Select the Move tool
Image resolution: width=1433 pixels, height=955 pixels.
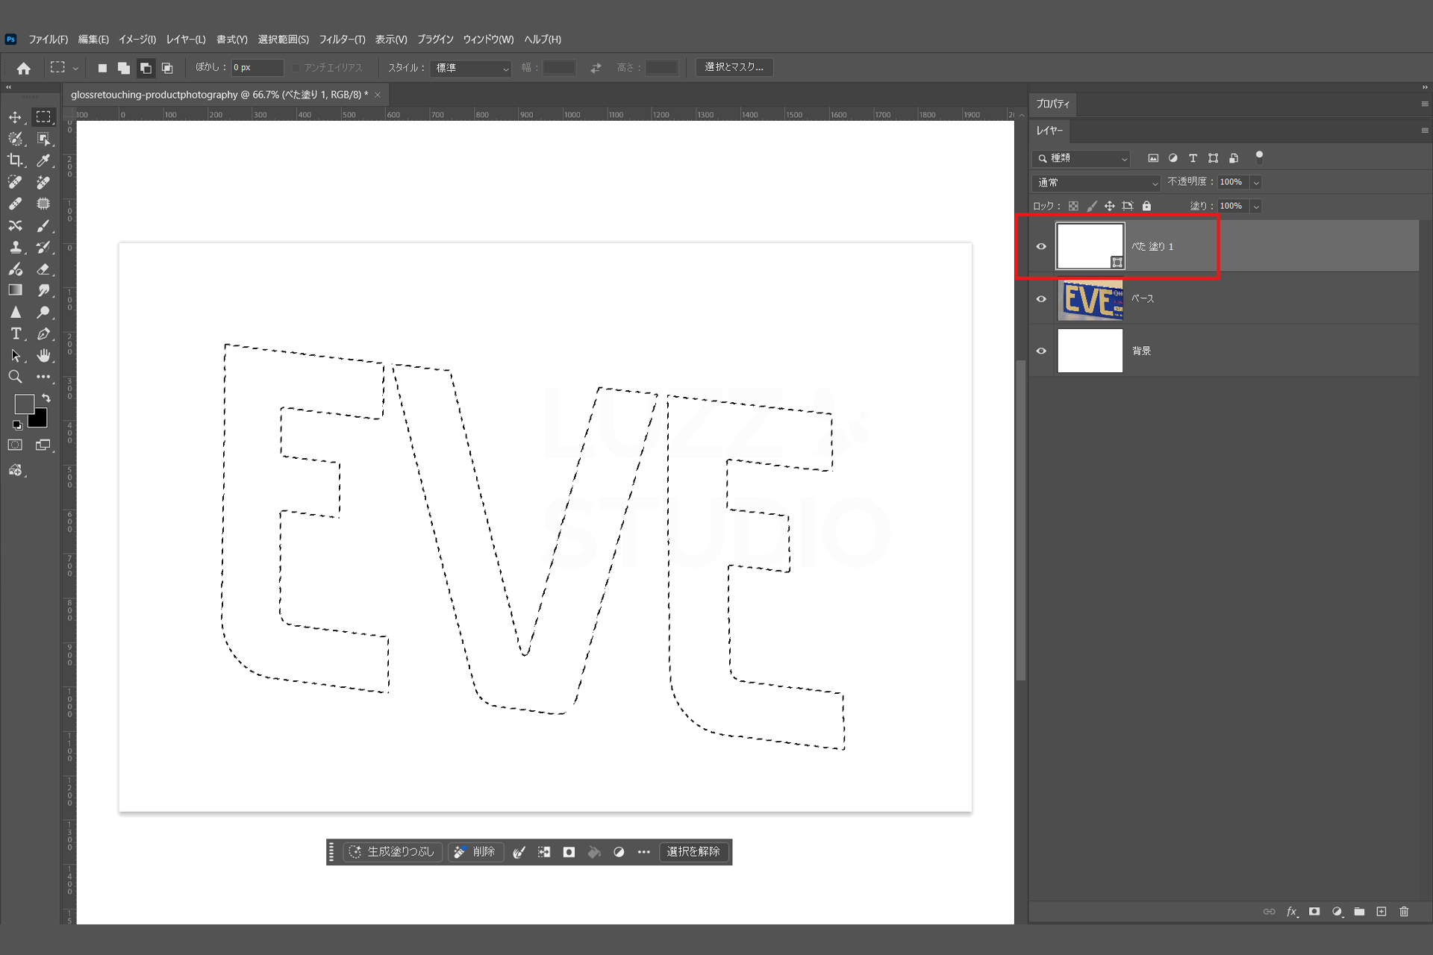coord(15,117)
